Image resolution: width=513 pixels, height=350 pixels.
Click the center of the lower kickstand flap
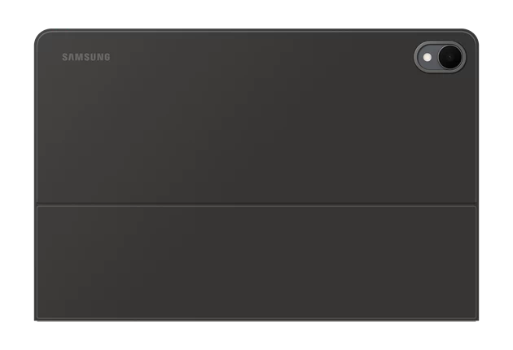click(256, 262)
